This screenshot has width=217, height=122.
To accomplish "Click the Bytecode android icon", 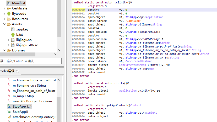I will 9,14.
